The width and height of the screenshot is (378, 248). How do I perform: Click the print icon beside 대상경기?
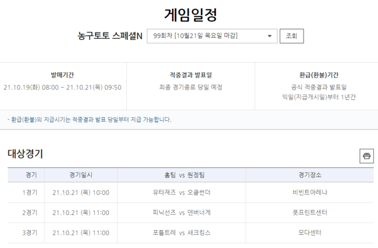pos(366,156)
